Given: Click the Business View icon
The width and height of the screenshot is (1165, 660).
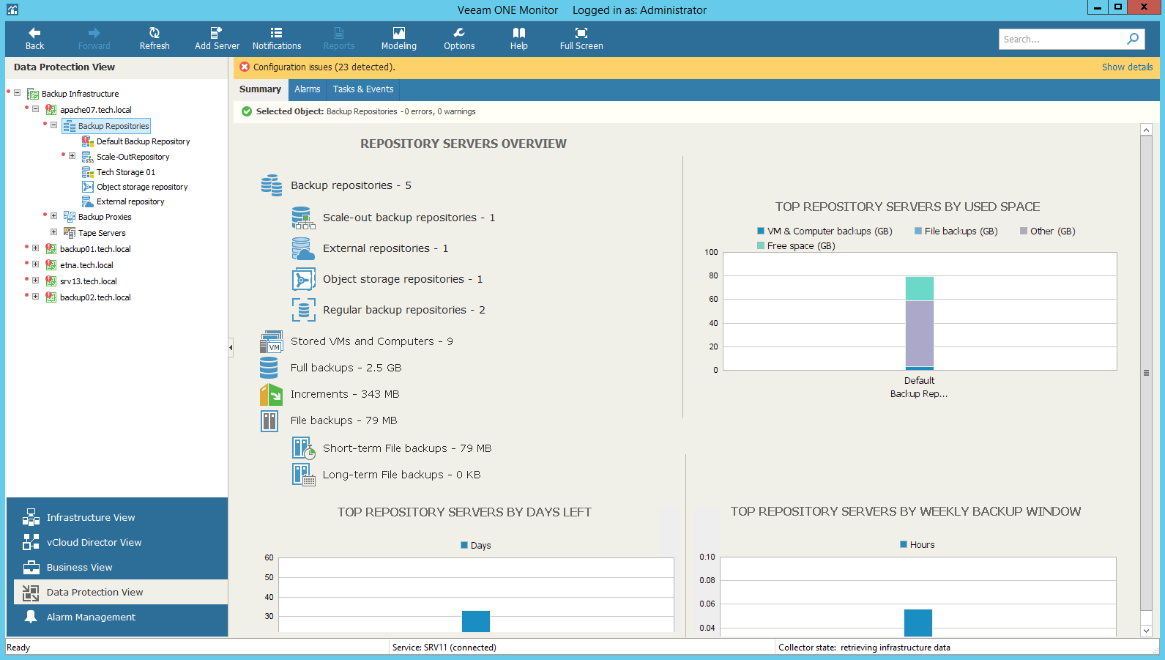Looking at the screenshot, I should (31, 567).
